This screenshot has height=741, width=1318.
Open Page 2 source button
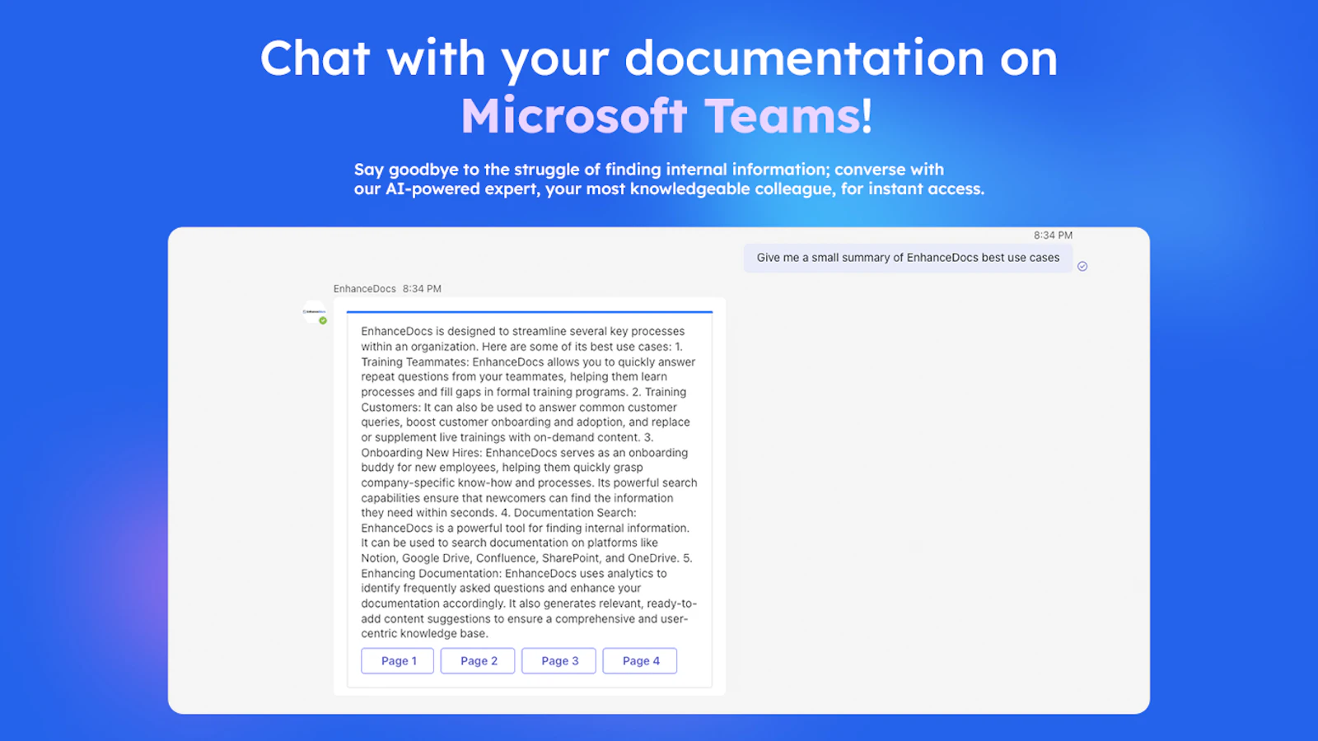pyautogui.click(x=478, y=661)
